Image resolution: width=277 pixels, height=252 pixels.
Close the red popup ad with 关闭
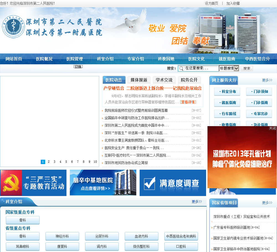(272, 128)
